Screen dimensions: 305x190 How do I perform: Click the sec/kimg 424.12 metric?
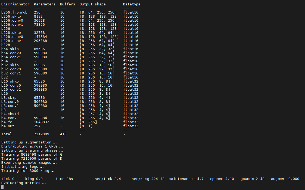pos(148,179)
